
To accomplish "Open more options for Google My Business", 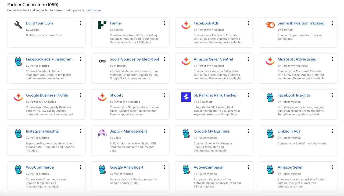I will click(248, 131).
